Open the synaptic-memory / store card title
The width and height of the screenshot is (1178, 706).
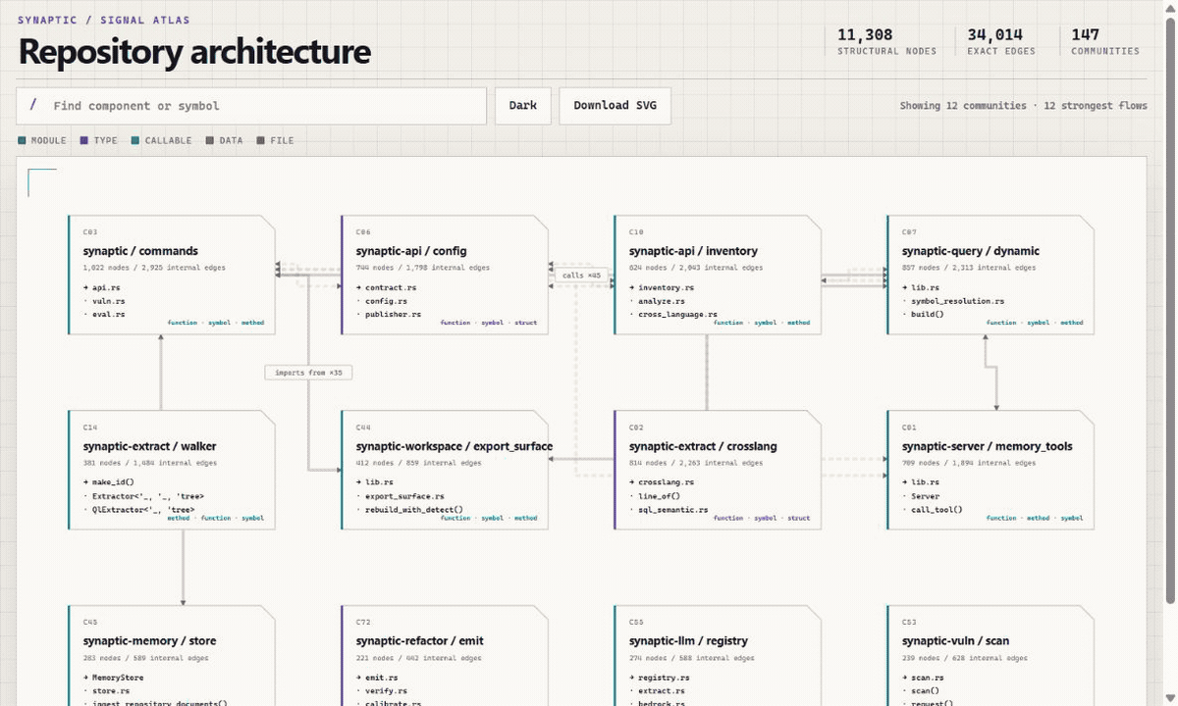pos(150,641)
